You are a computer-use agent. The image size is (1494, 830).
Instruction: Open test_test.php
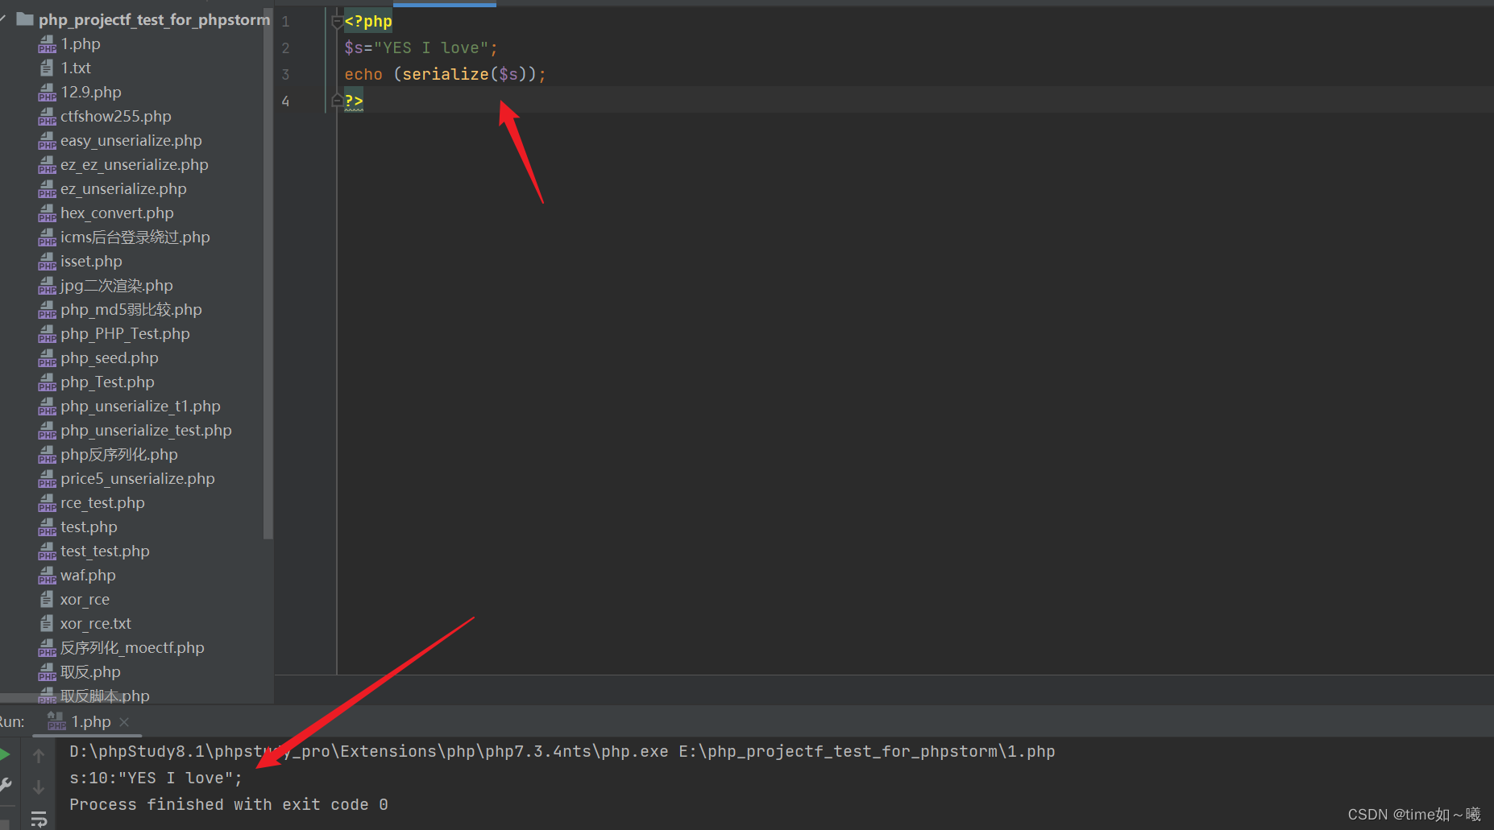pos(105,551)
